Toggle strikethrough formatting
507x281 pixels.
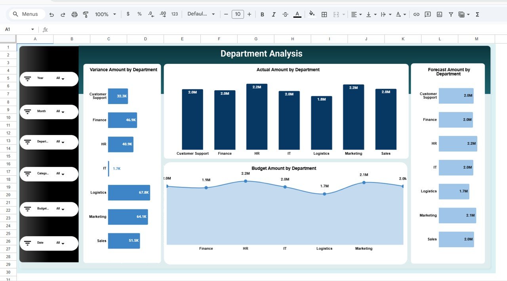[285, 14]
